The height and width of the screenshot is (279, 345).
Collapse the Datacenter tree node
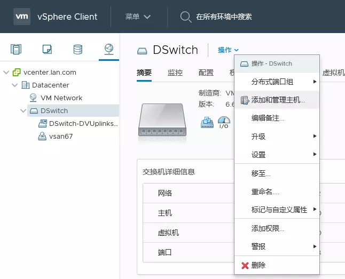click(x=15, y=85)
